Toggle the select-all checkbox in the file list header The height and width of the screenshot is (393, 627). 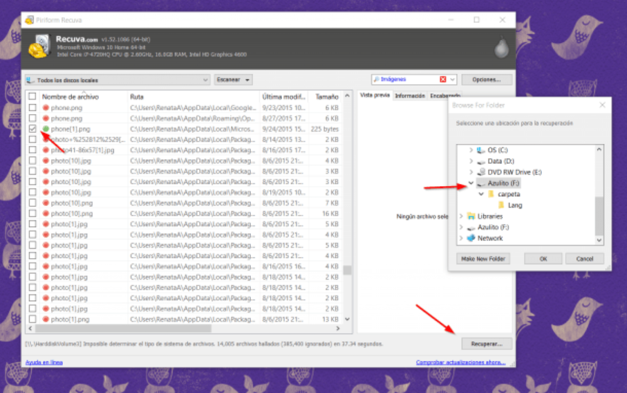33,97
